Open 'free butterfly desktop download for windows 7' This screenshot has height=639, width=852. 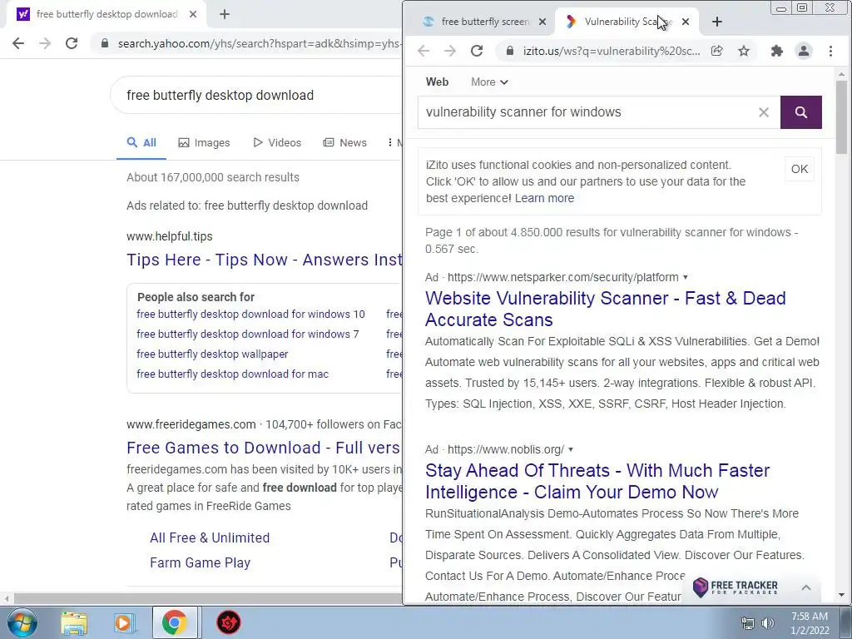pos(247,334)
